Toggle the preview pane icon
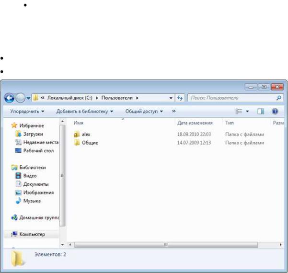This screenshot has width=288, height=273. tap(261, 111)
